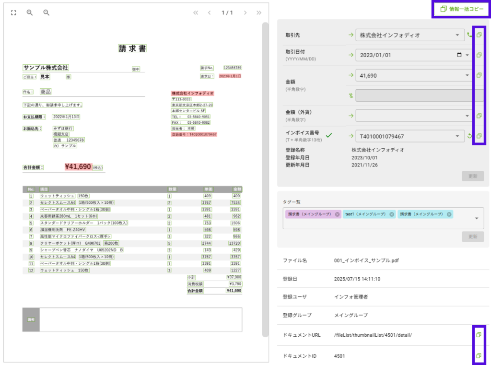Copy the インボイス番号 value
491x365 pixels.
pyautogui.click(x=479, y=136)
